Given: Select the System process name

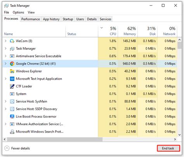Looking at the screenshot, I should click(21, 94).
